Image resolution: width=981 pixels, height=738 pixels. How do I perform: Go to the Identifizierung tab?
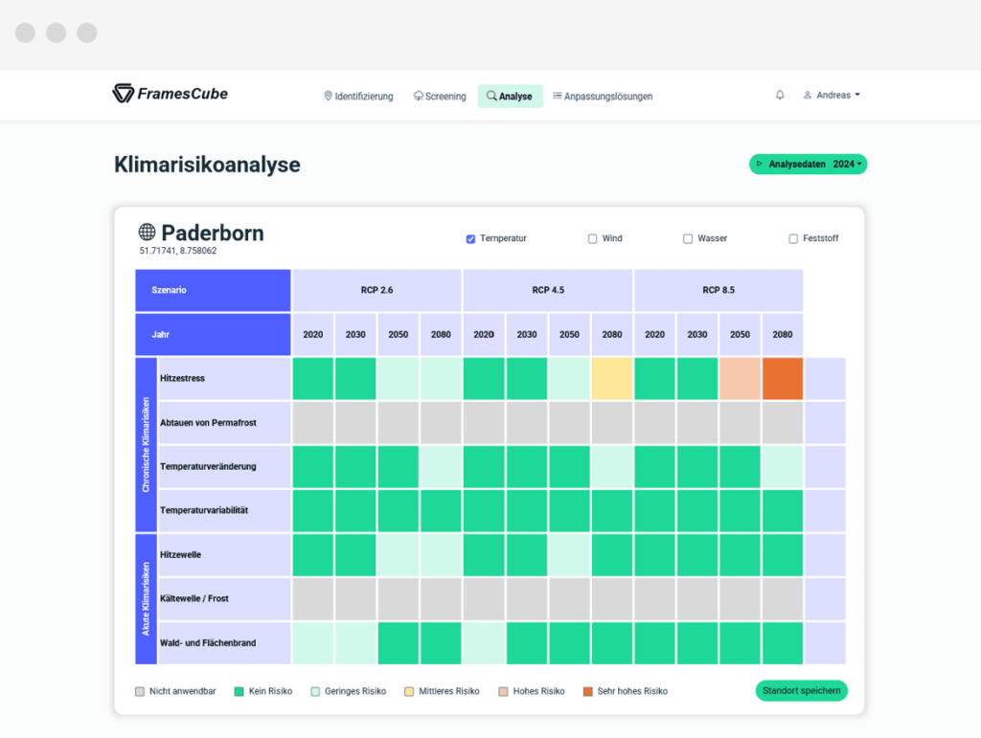(358, 97)
